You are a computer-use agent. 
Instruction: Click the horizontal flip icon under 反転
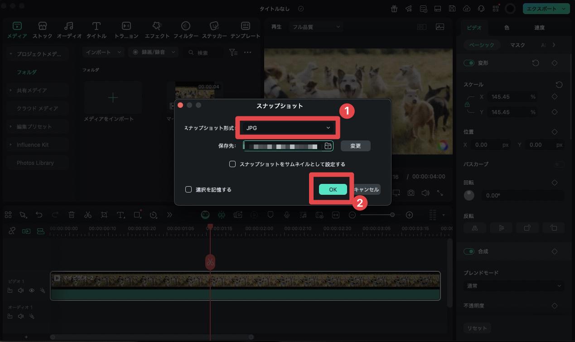(474, 228)
